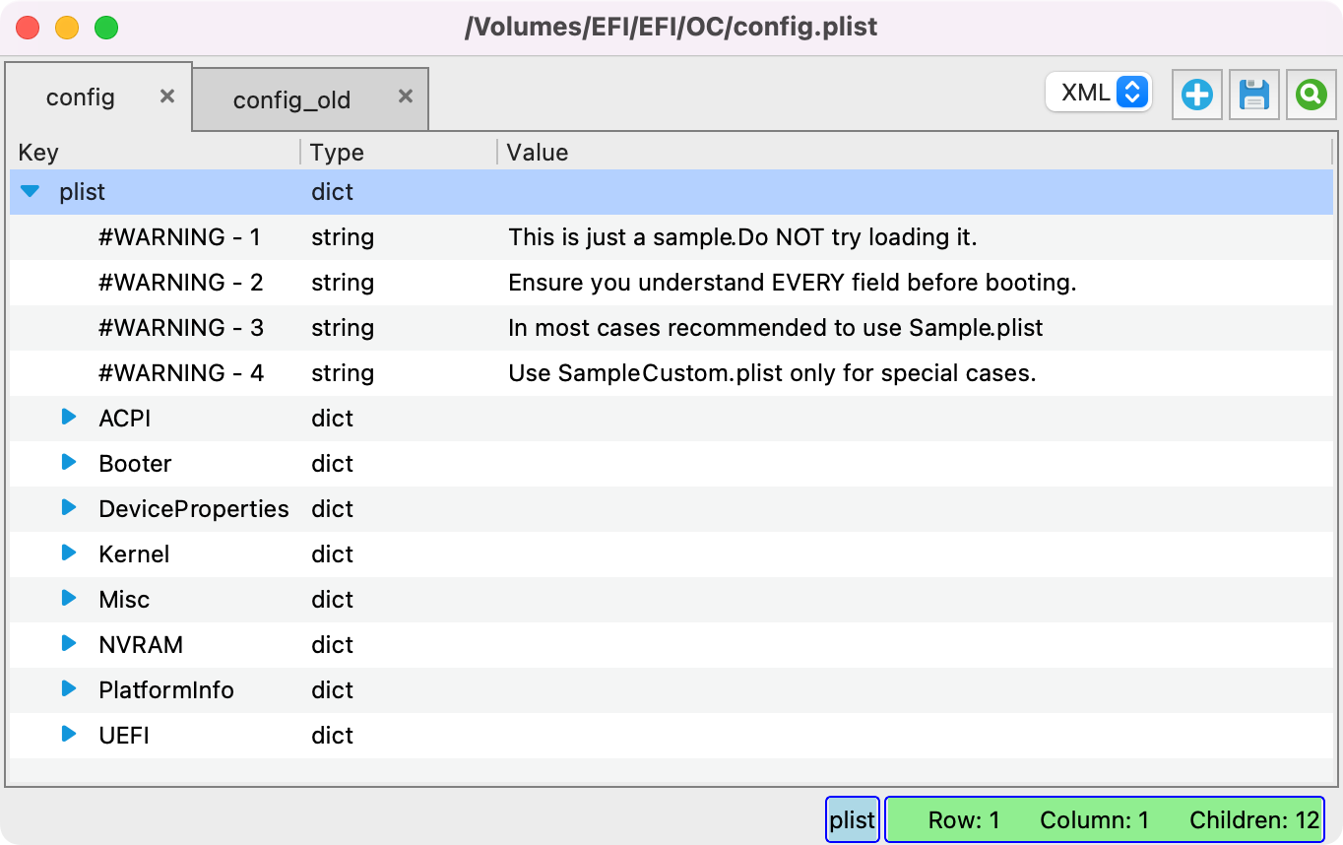The image size is (1343, 845).
Task: Click the plist path label in status bar
Action: pyautogui.click(x=853, y=819)
